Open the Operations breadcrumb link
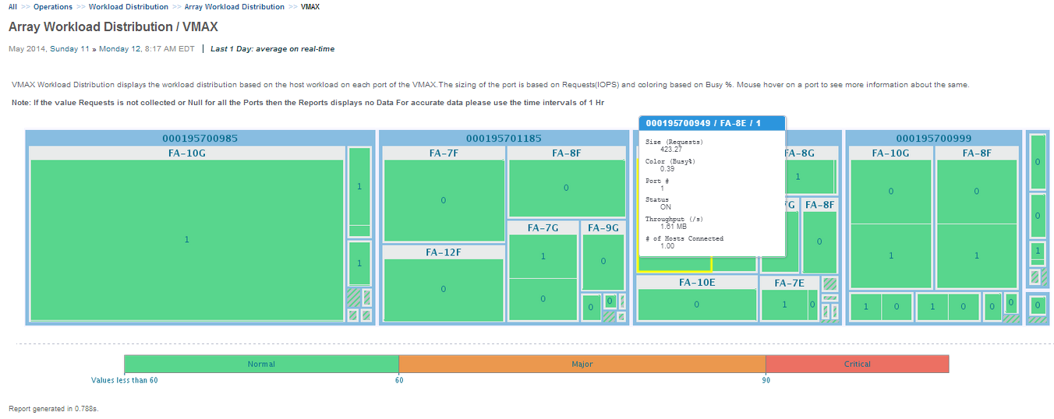The height and width of the screenshot is (419, 1054). tap(53, 7)
